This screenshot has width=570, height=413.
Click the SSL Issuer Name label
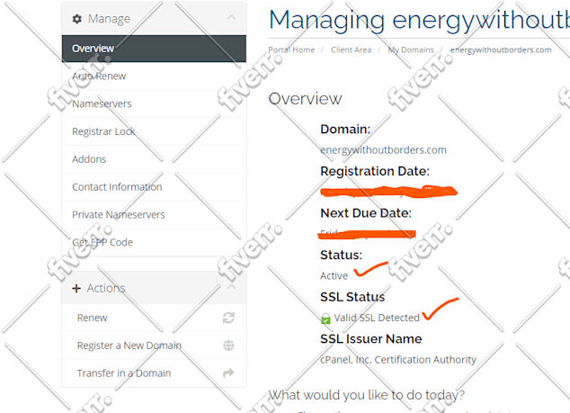(x=370, y=339)
